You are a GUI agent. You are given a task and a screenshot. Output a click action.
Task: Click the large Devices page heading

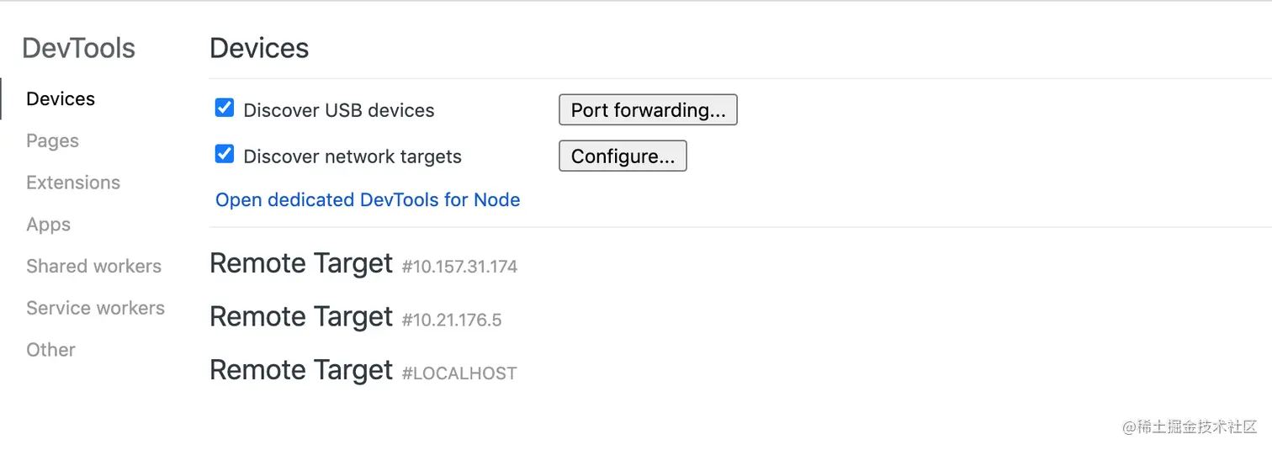click(x=259, y=49)
